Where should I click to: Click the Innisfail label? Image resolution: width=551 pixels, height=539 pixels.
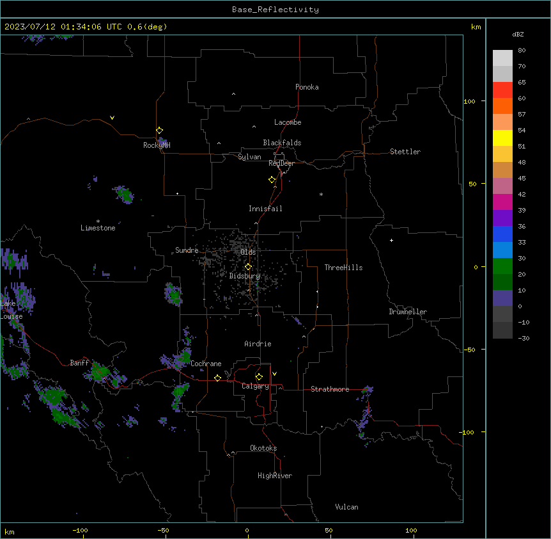(x=265, y=209)
